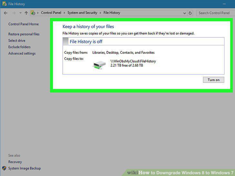Open Recovery under See also

(15, 162)
